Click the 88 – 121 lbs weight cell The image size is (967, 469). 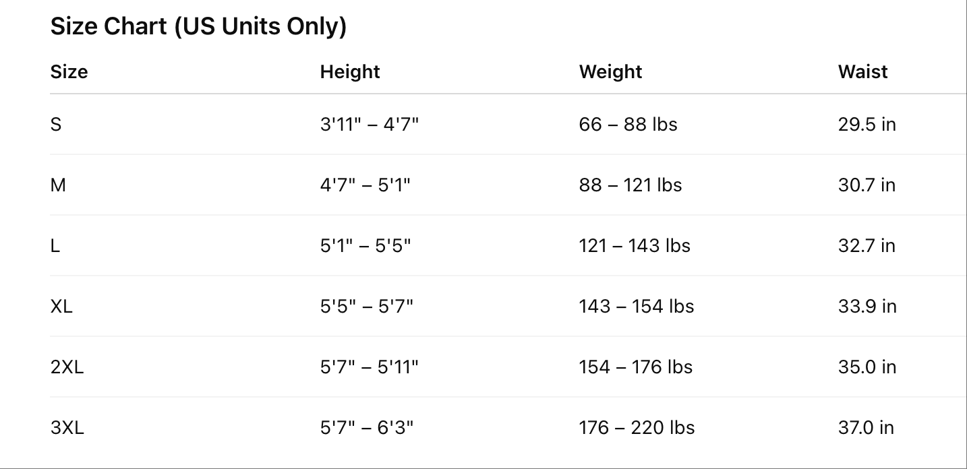click(630, 185)
